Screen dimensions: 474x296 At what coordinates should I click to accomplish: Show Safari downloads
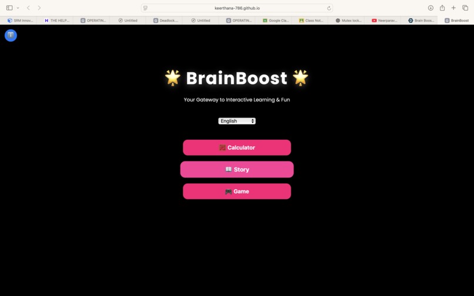pyautogui.click(x=430, y=8)
